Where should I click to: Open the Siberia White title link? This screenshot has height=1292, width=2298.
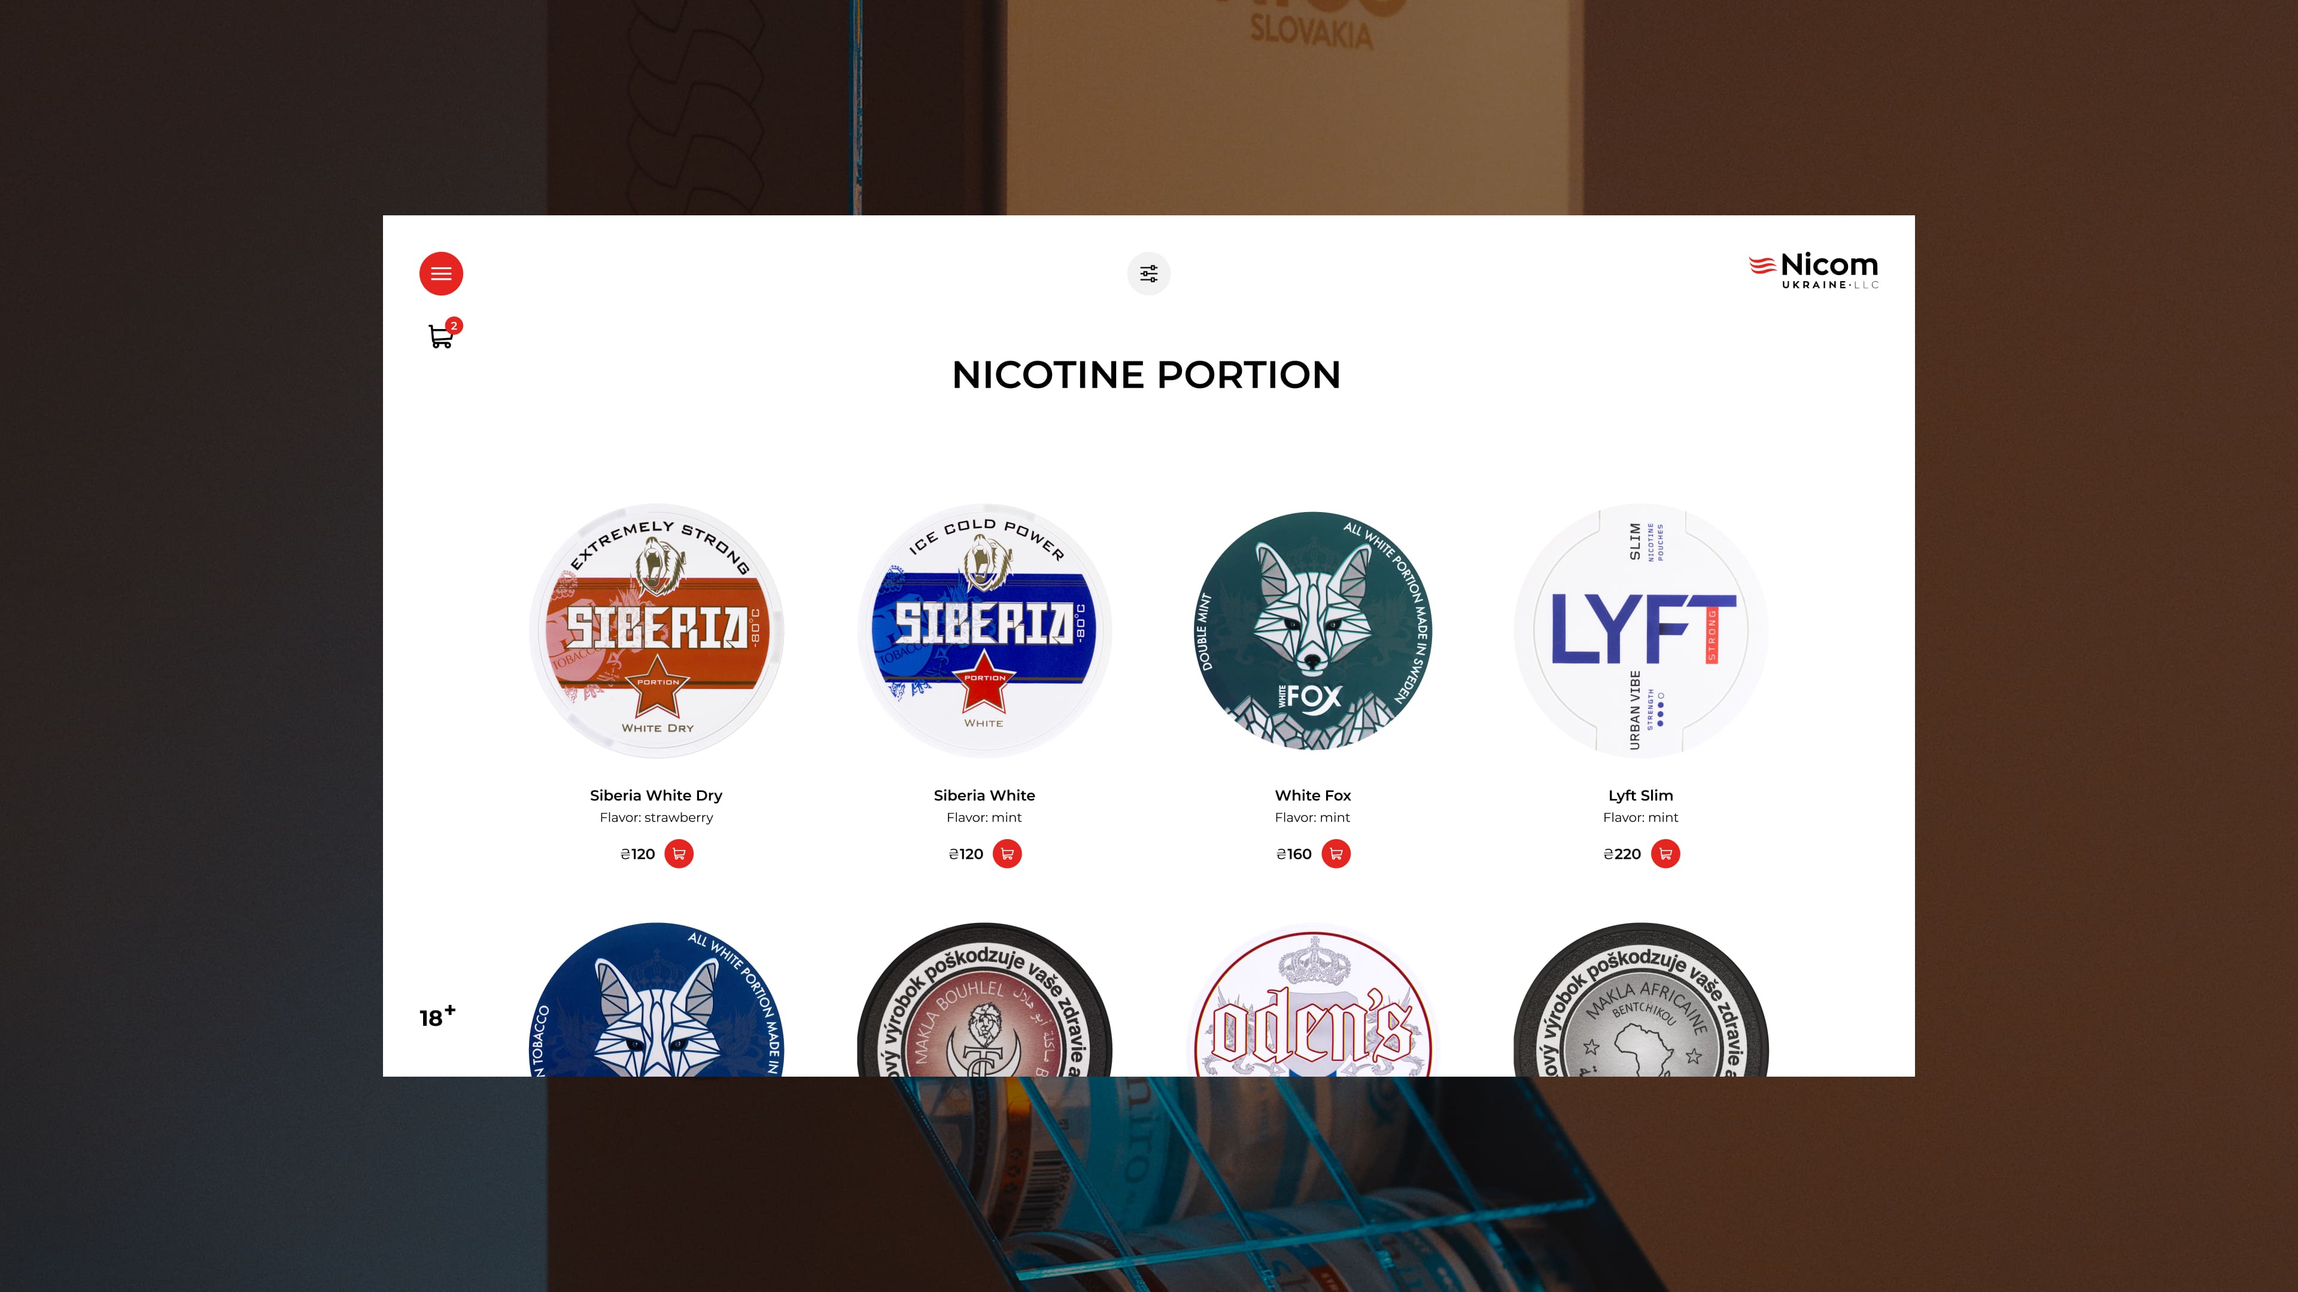[984, 794]
